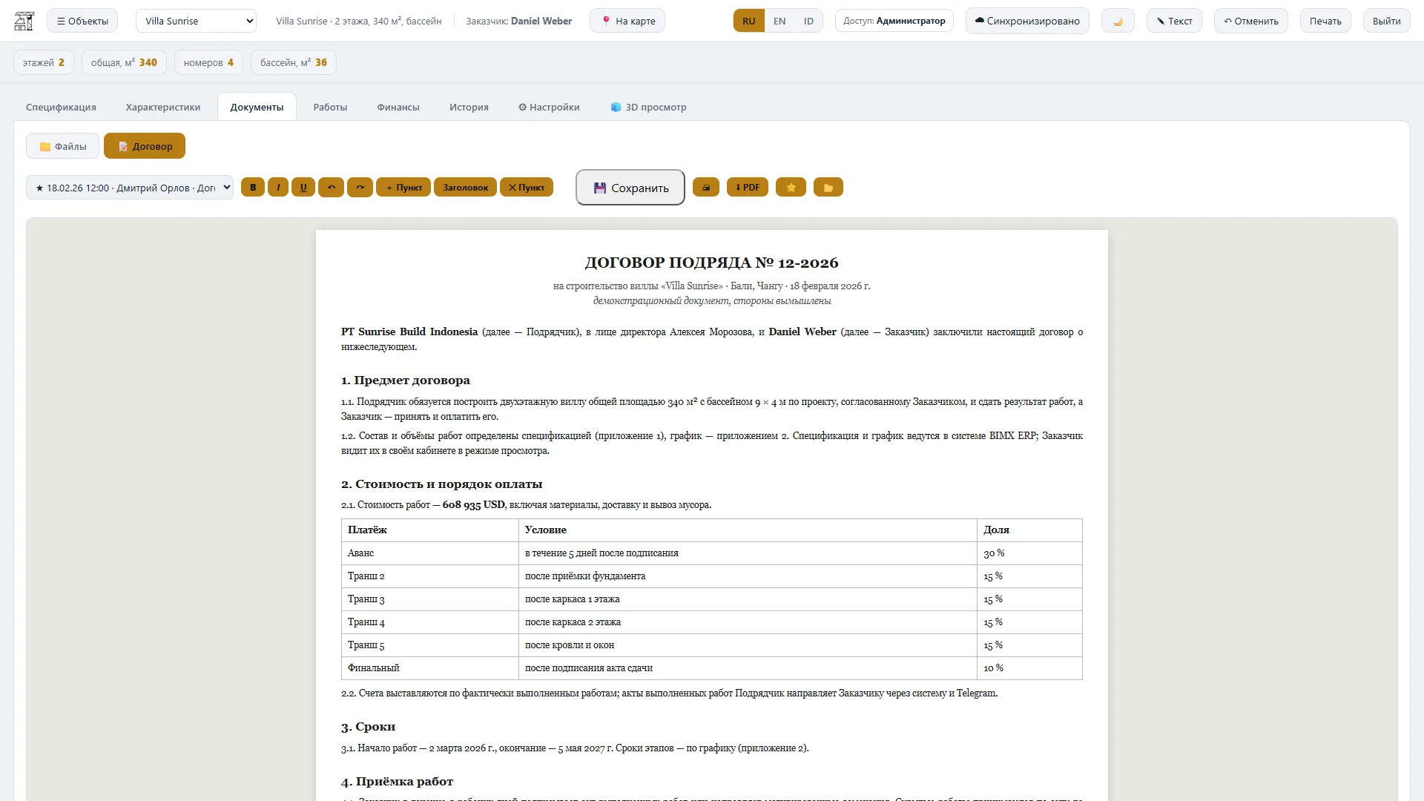The width and height of the screenshot is (1424, 801).
Task: Click the Условие column header
Action: (748, 530)
